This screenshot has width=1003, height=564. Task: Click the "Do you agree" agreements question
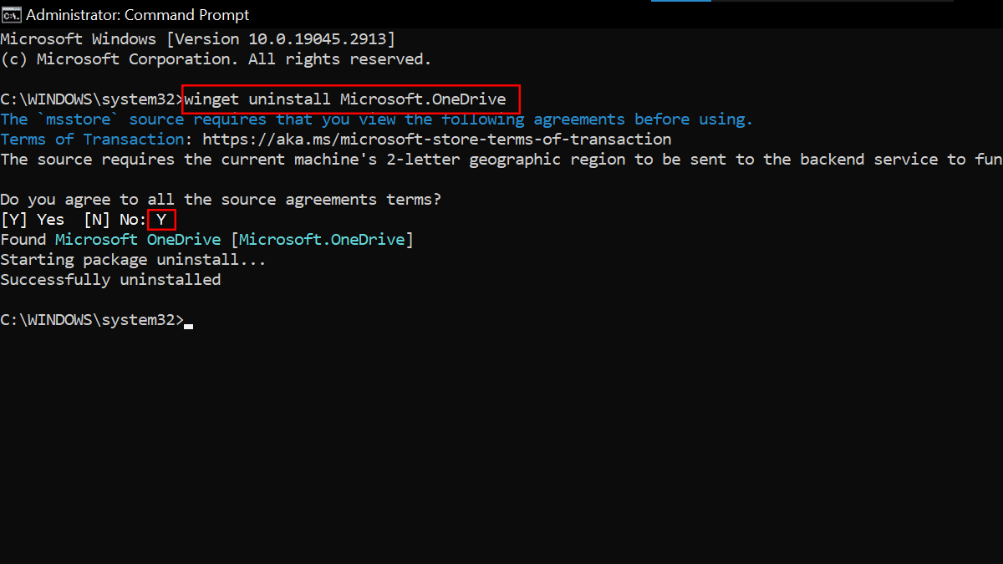coord(221,200)
